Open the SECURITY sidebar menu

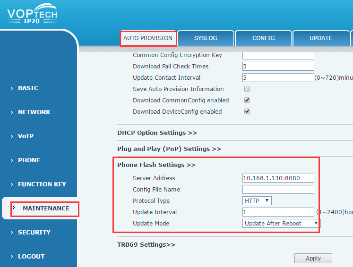34,233
